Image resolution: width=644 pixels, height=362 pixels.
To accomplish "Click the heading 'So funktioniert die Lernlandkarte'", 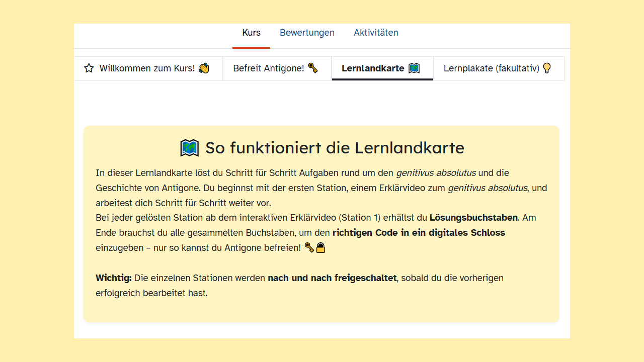I will pos(335,148).
